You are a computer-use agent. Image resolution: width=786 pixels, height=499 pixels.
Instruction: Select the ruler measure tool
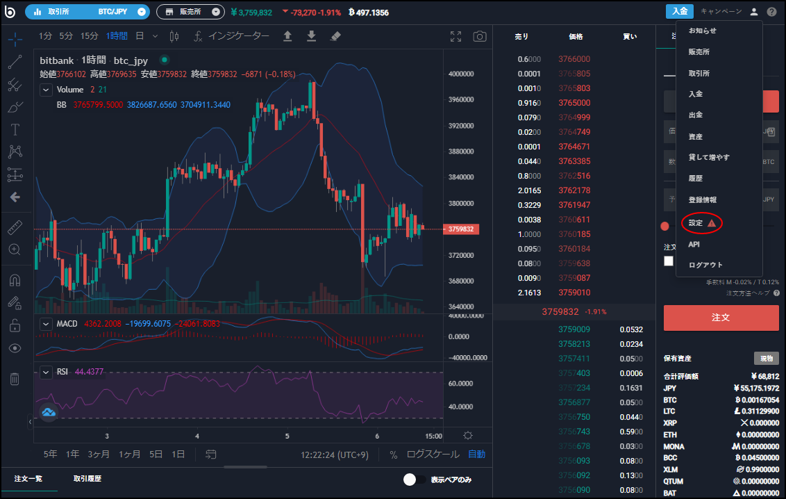pos(15,227)
